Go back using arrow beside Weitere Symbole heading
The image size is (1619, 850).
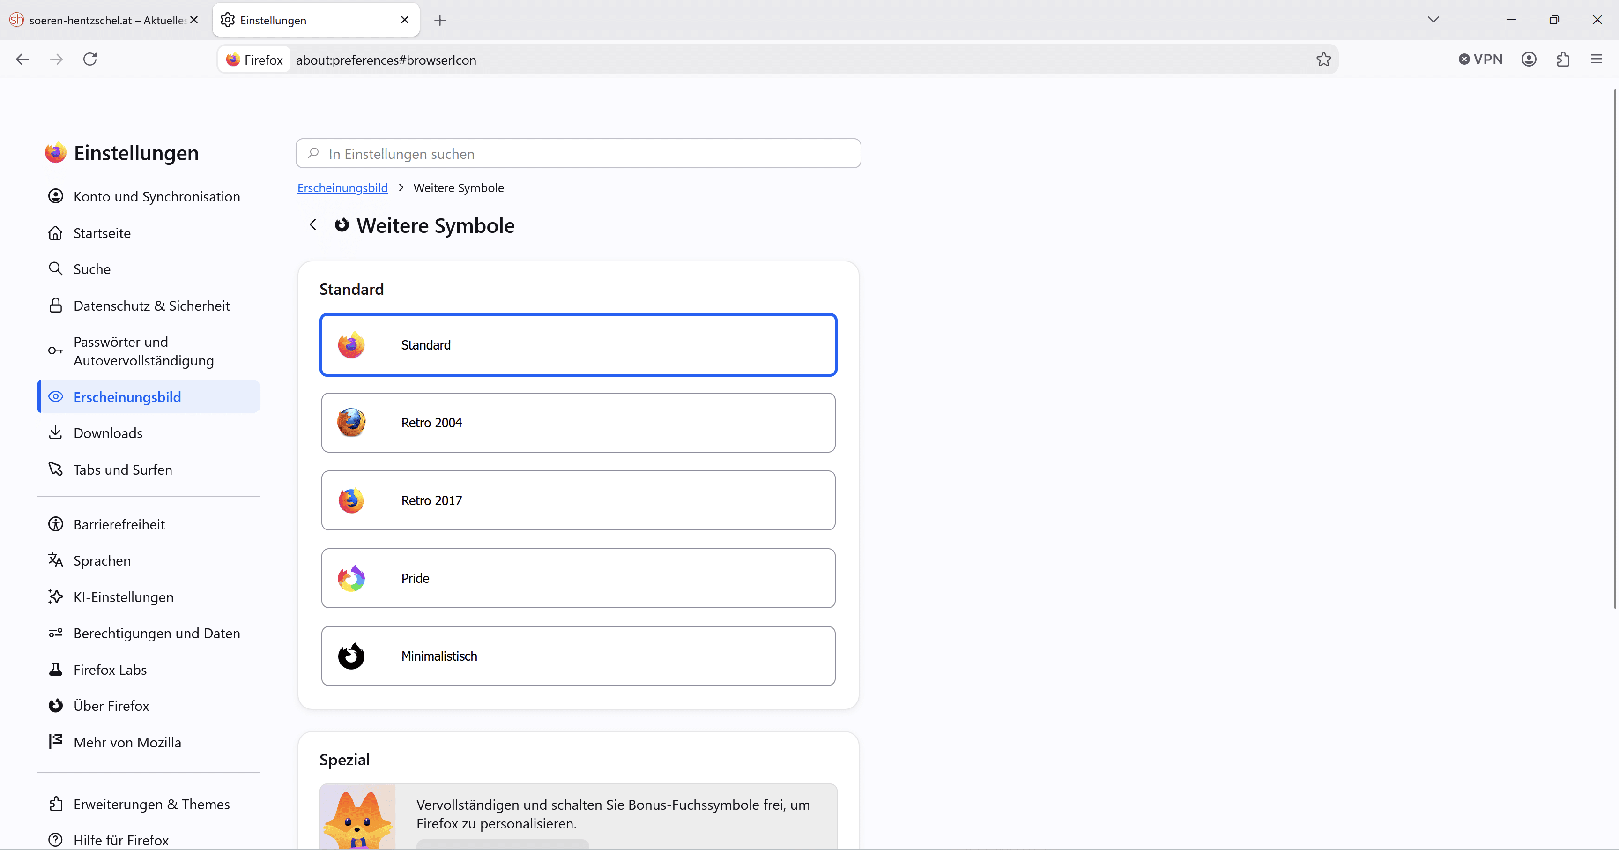[x=313, y=225]
